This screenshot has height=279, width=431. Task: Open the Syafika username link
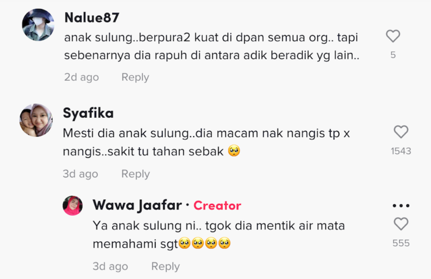click(x=88, y=113)
